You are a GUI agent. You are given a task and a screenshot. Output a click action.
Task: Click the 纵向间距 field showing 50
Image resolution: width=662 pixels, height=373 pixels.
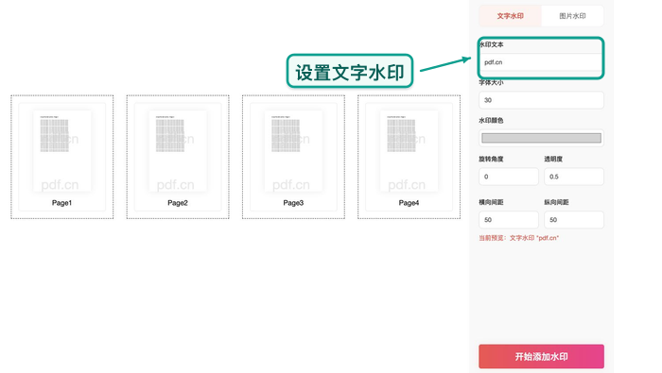click(574, 220)
